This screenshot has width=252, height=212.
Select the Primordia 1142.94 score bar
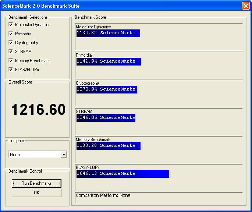[x=109, y=61]
